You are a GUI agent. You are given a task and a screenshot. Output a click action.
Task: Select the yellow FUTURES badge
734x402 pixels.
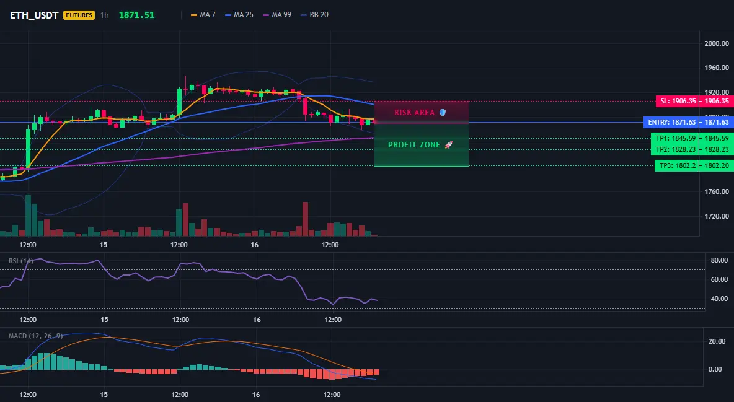point(79,15)
